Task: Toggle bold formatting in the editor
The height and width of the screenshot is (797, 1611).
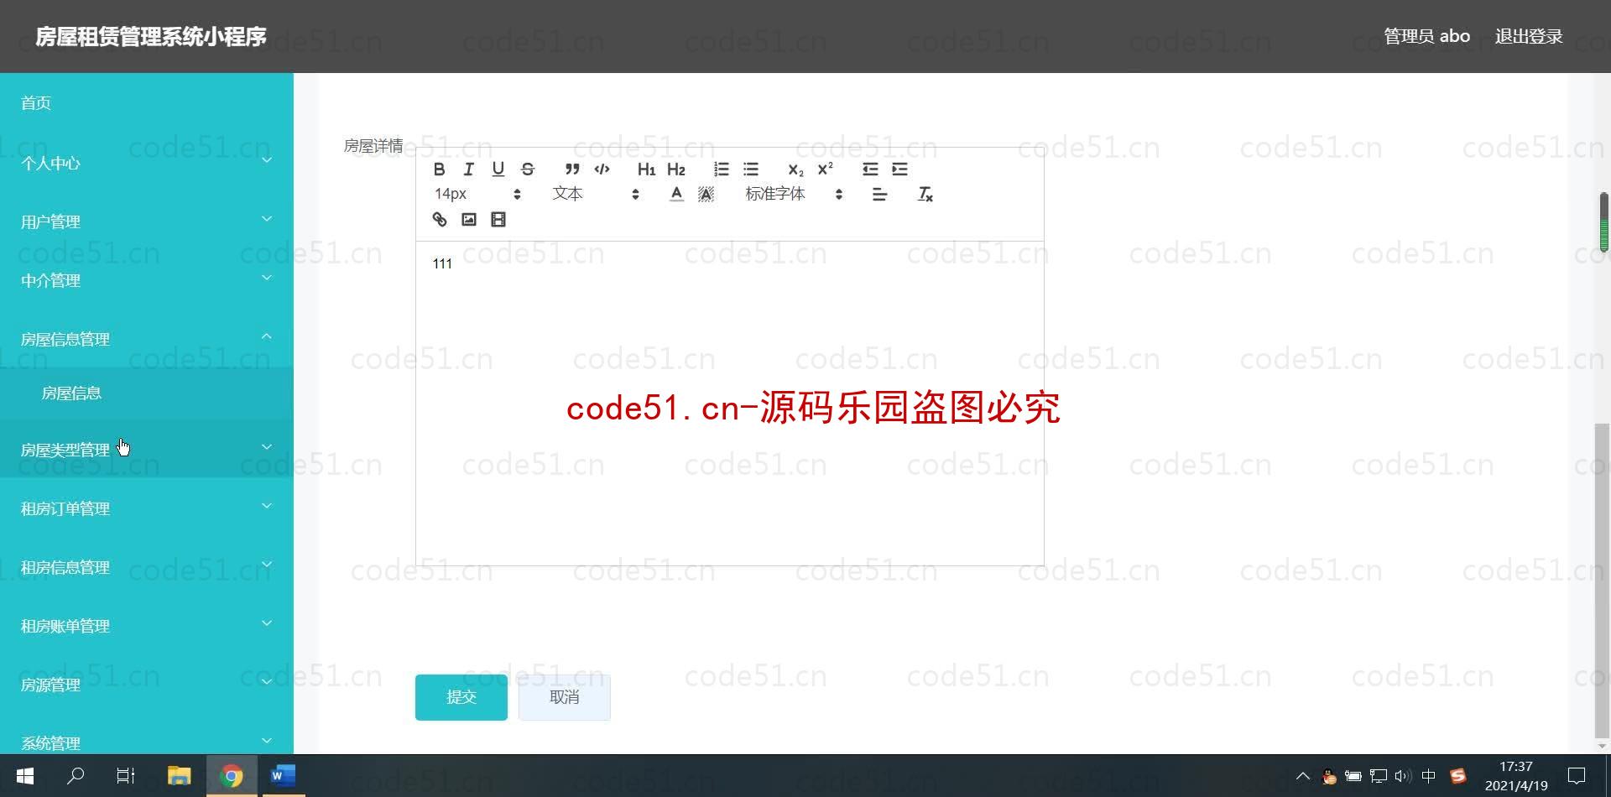Action: [439, 169]
